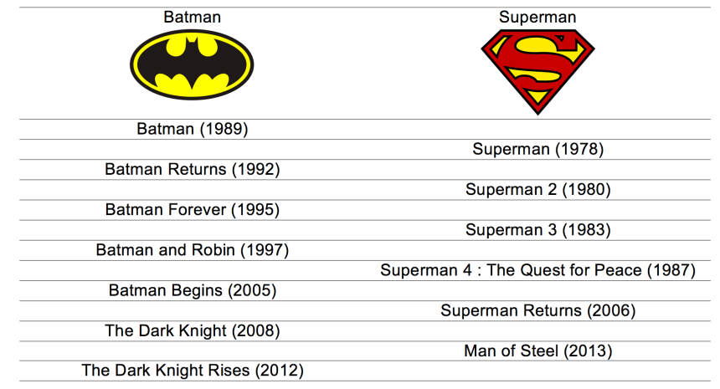The height and width of the screenshot is (389, 720).
Task: Select the Batman column header text
Action: click(192, 17)
